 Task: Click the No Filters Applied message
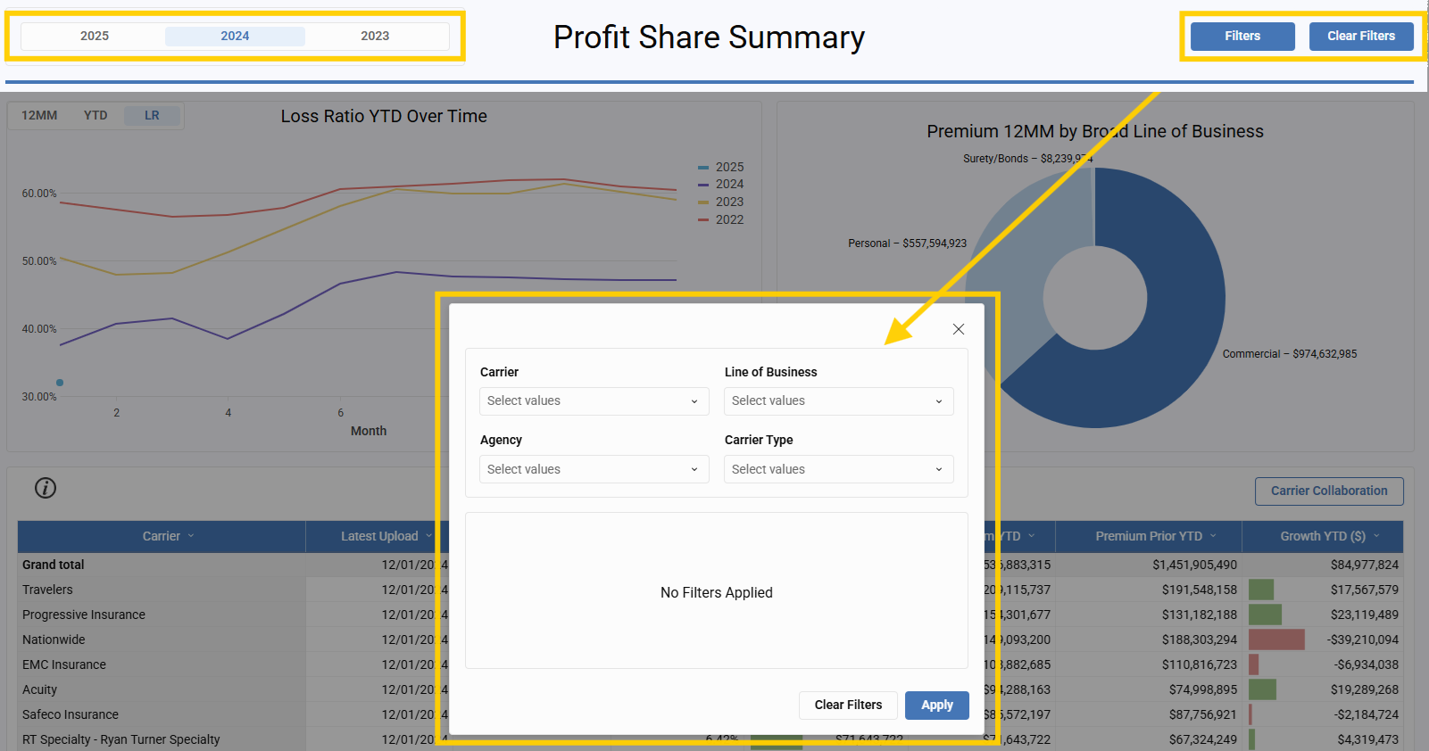717,592
